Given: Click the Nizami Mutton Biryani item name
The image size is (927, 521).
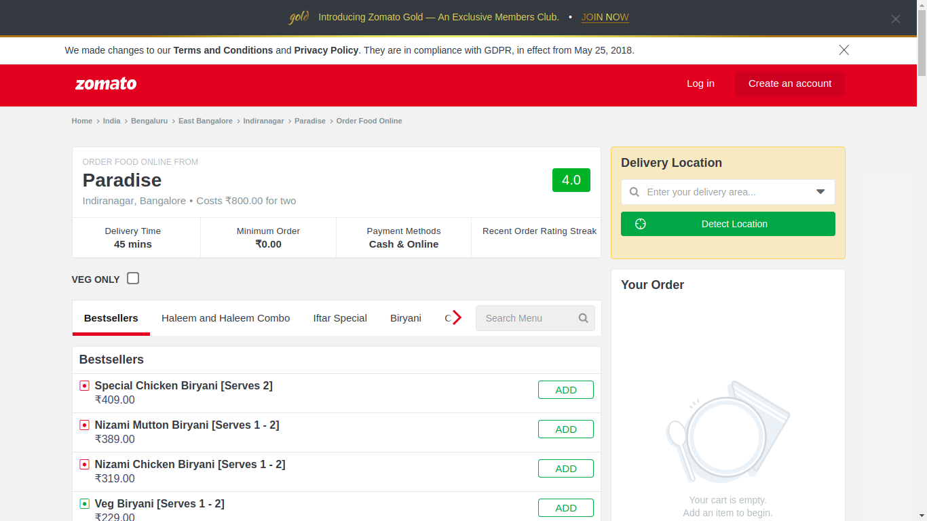Looking at the screenshot, I should coord(187,425).
